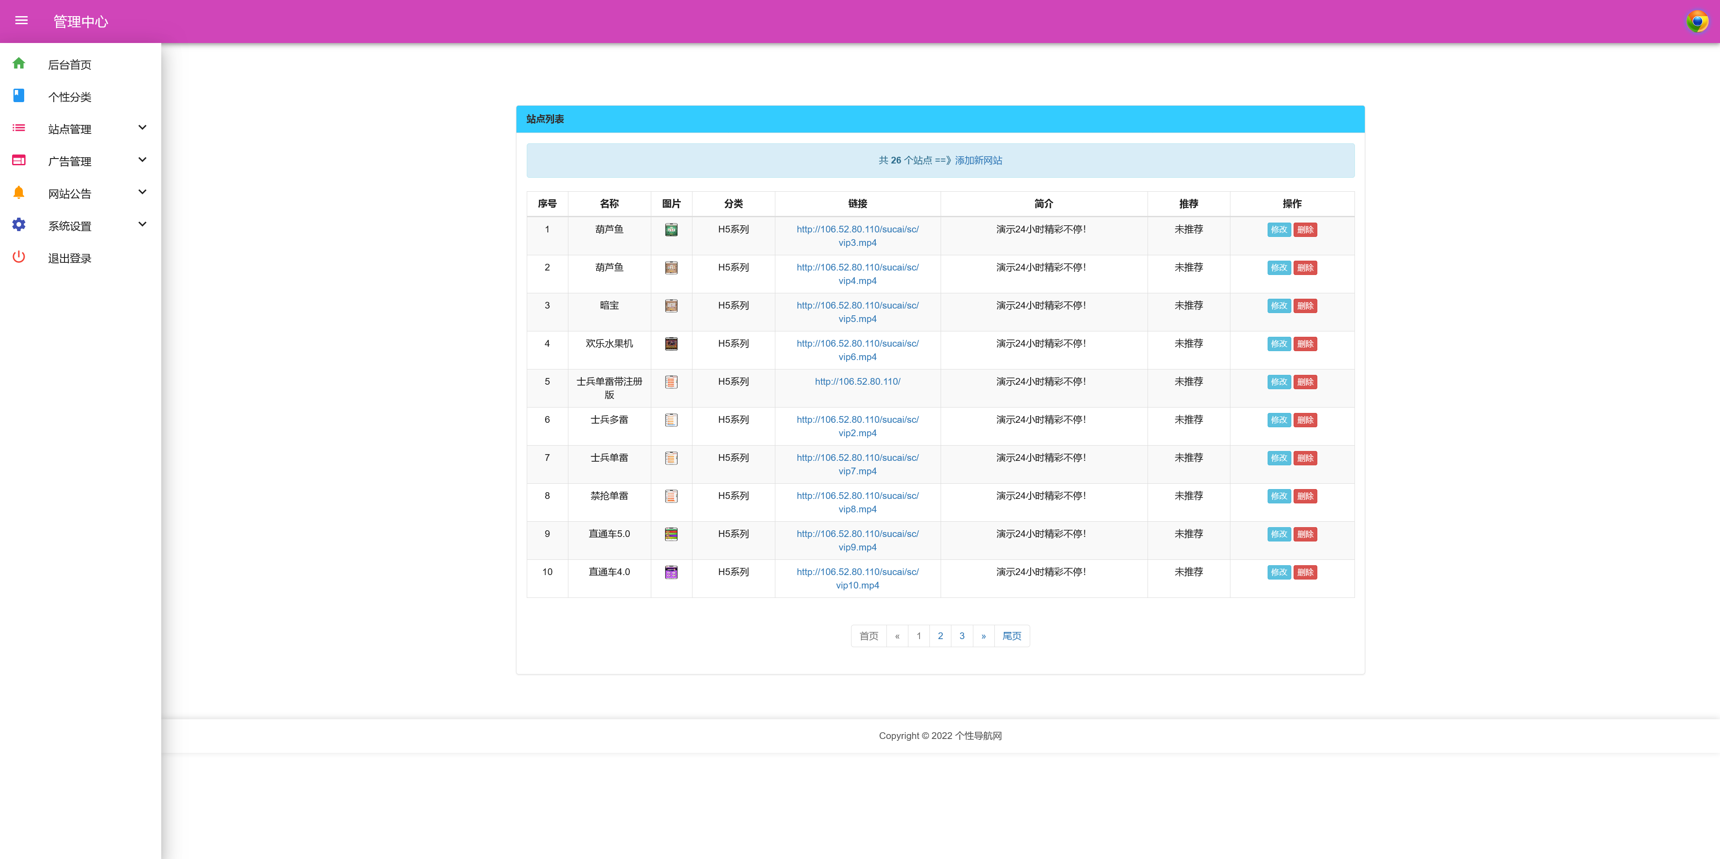Click 修改 button for row 1 葫芦鱼
Image resolution: width=1720 pixels, height=859 pixels.
1279,230
